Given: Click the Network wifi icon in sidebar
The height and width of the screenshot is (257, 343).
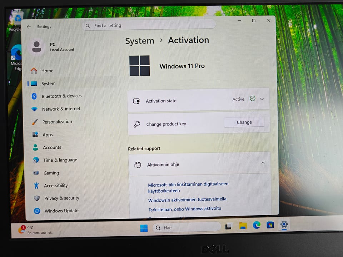Looking at the screenshot, I should (x=35, y=109).
